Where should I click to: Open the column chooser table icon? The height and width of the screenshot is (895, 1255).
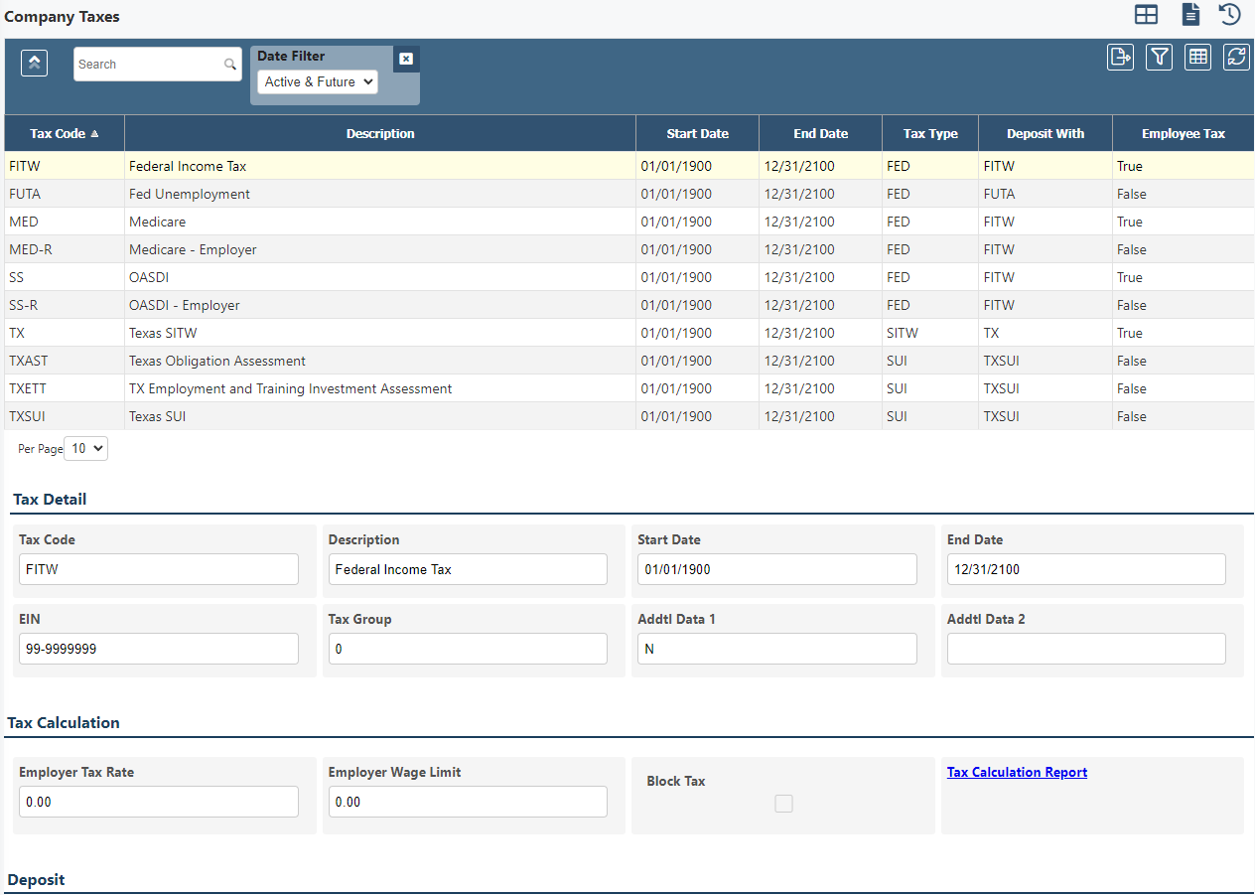click(x=1198, y=58)
